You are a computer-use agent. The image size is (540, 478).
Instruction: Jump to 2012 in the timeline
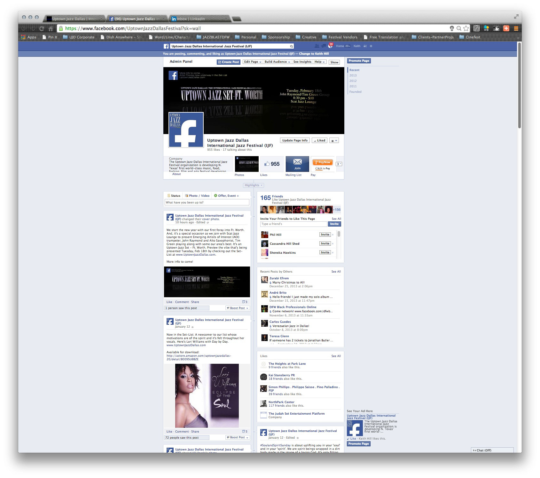point(353,81)
